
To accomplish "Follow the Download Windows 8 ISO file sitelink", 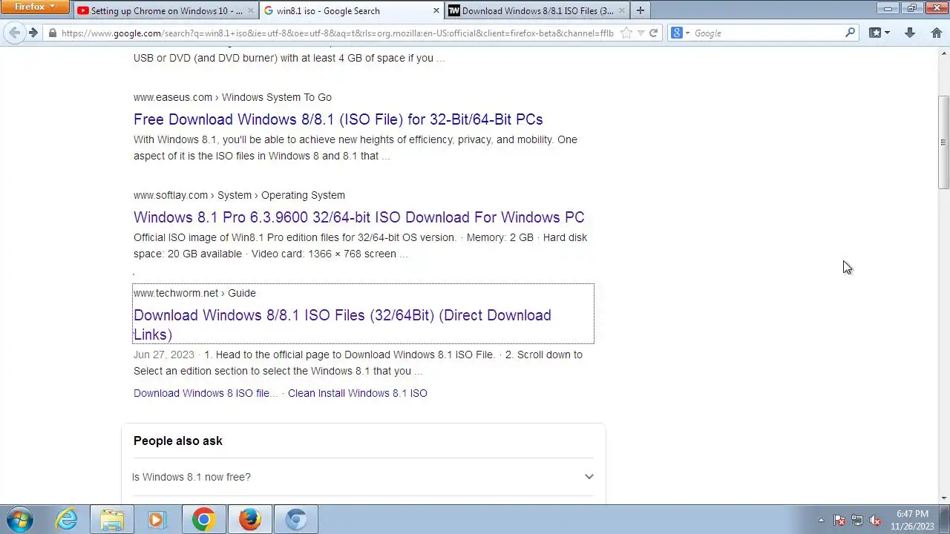I will (206, 393).
